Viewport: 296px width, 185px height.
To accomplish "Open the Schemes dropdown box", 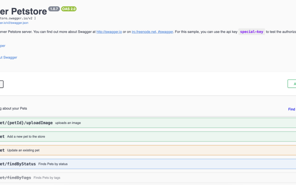I will pyautogui.click(x=1, y=84).
